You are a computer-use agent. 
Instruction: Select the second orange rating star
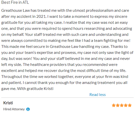click(118, 105)
